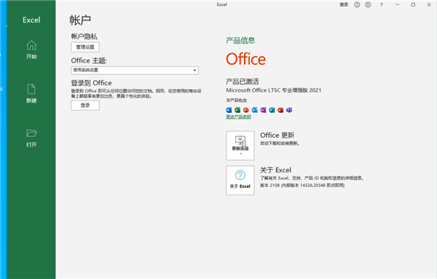Click the 登录 button under 登录到 Office

85,106
